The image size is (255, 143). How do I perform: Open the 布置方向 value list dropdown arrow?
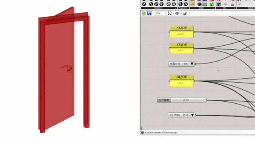(192, 64)
